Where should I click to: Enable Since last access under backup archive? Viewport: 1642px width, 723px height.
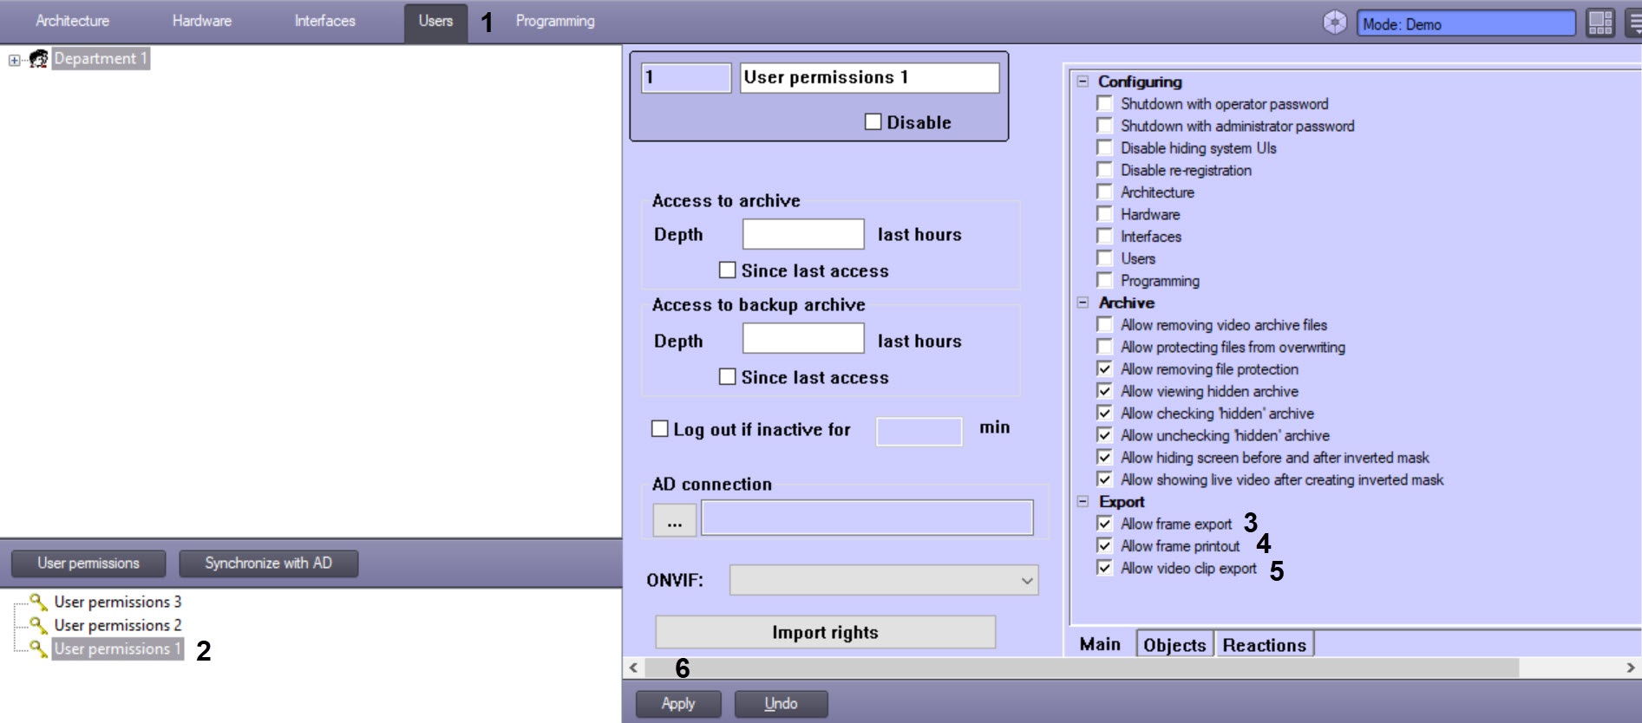728,377
